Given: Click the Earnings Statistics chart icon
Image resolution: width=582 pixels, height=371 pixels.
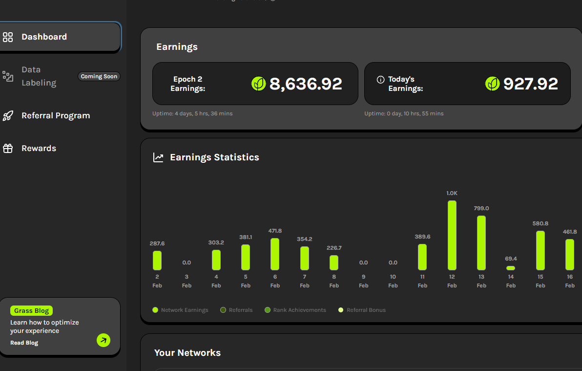Looking at the screenshot, I should 158,157.
